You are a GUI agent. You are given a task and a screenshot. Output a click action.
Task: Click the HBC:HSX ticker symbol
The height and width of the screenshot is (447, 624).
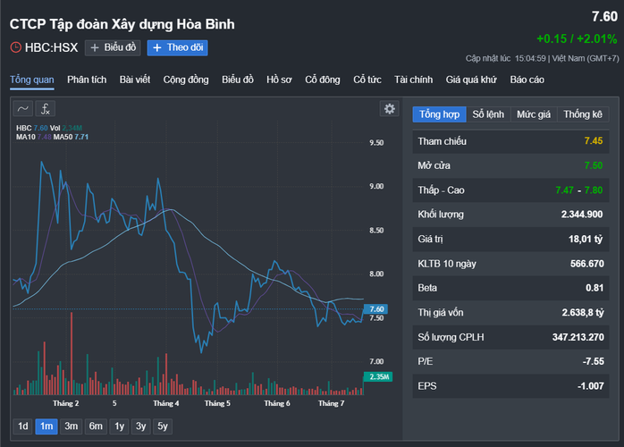(51, 47)
